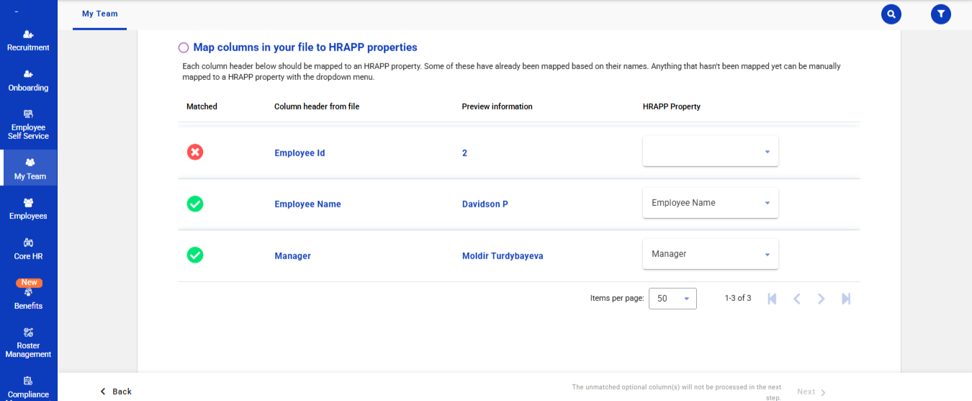Open Recruitment in the sidebar
This screenshot has height=401, width=972.
pyautogui.click(x=28, y=41)
